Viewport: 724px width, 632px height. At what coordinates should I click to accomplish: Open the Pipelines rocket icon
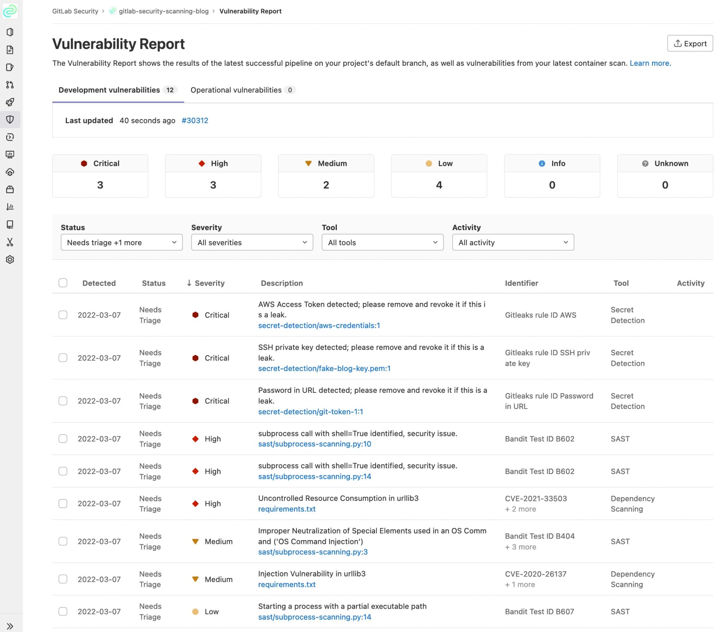point(10,103)
